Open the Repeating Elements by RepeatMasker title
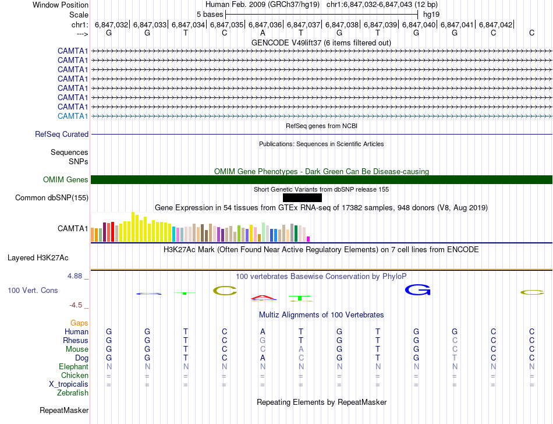 (x=321, y=402)
